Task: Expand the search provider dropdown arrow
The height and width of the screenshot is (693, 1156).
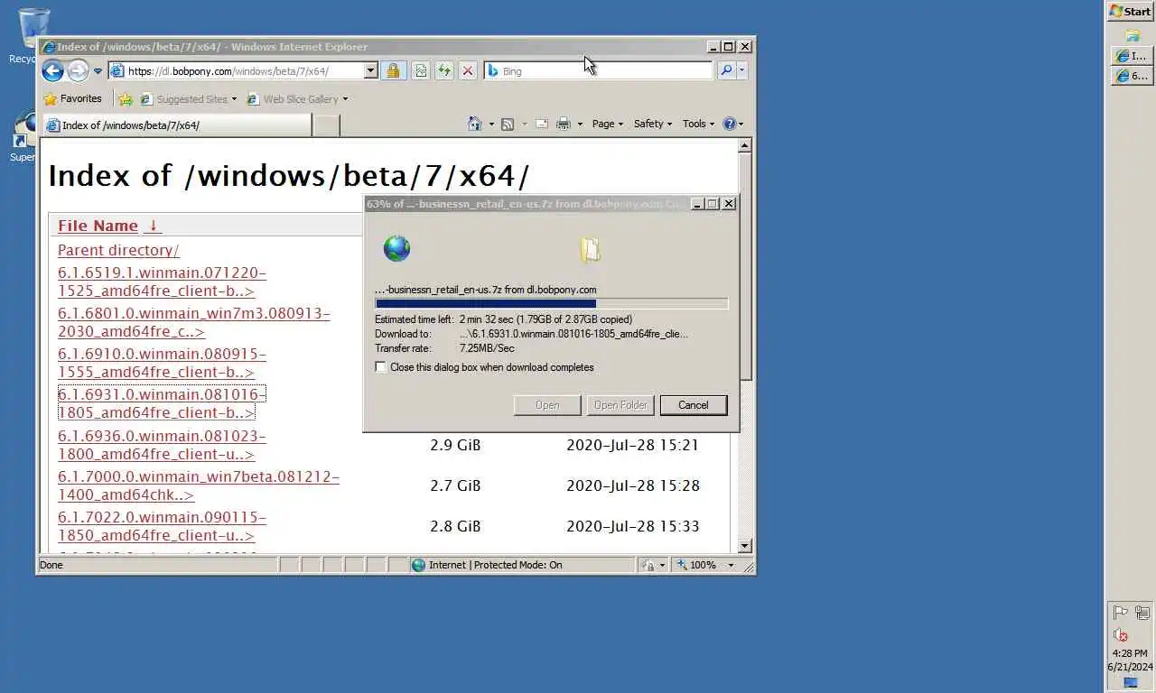Action: click(x=742, y=70)
